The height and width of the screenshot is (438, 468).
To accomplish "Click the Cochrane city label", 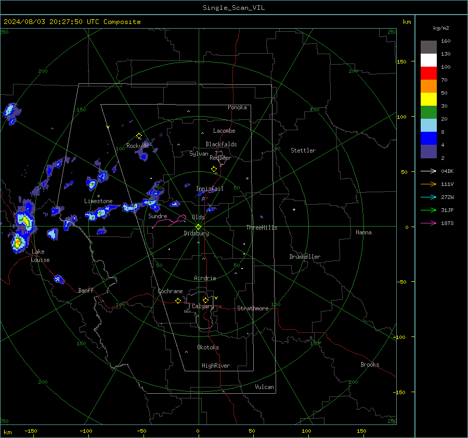I will (170, 291).
